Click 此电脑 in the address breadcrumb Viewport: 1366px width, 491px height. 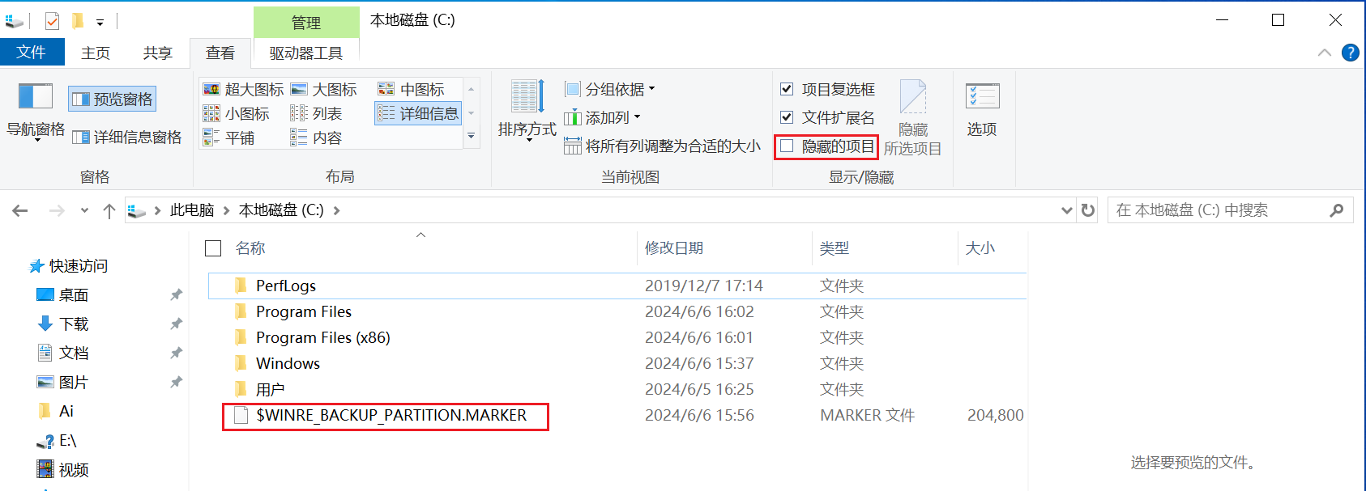(x=191, y=210)
